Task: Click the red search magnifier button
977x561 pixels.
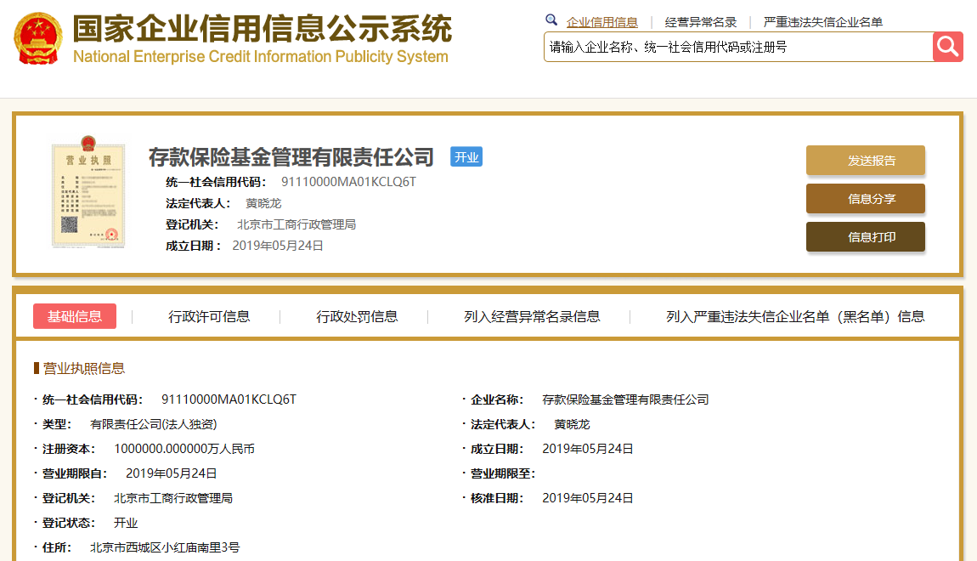Action: pyautogui.click(x=948, y=47)
